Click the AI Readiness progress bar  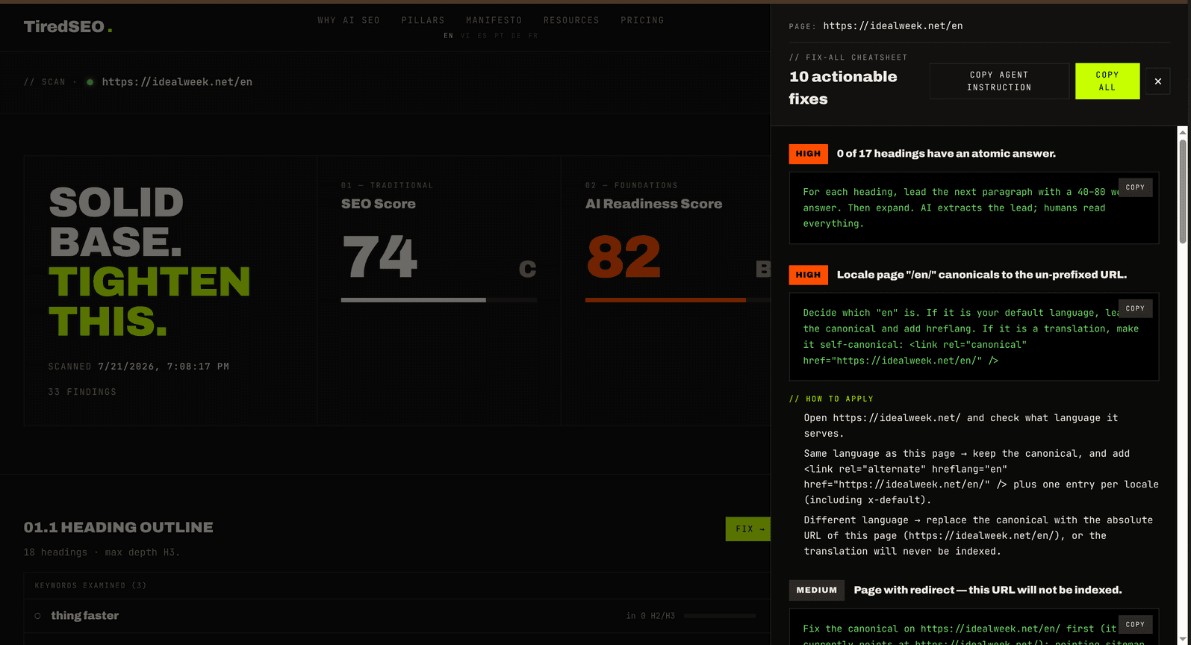tap(678, 300)
